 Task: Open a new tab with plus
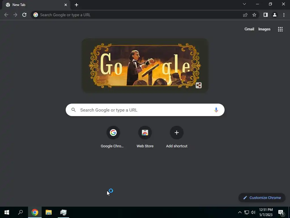[x=76, y=5]
